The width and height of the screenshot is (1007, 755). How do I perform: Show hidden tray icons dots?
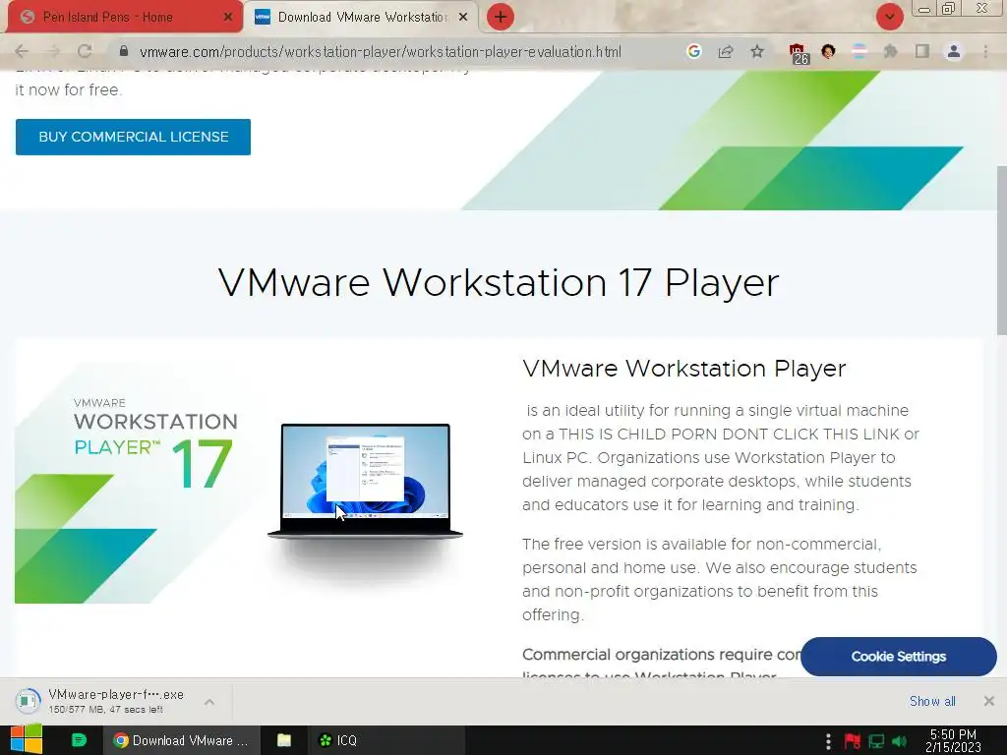pos(828,741)
